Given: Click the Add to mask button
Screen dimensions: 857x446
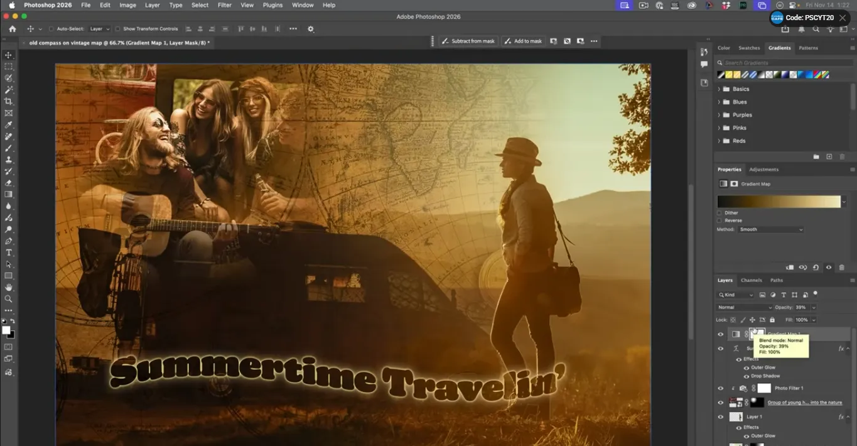Looking at the screenshot, I should tap(523, 41).
